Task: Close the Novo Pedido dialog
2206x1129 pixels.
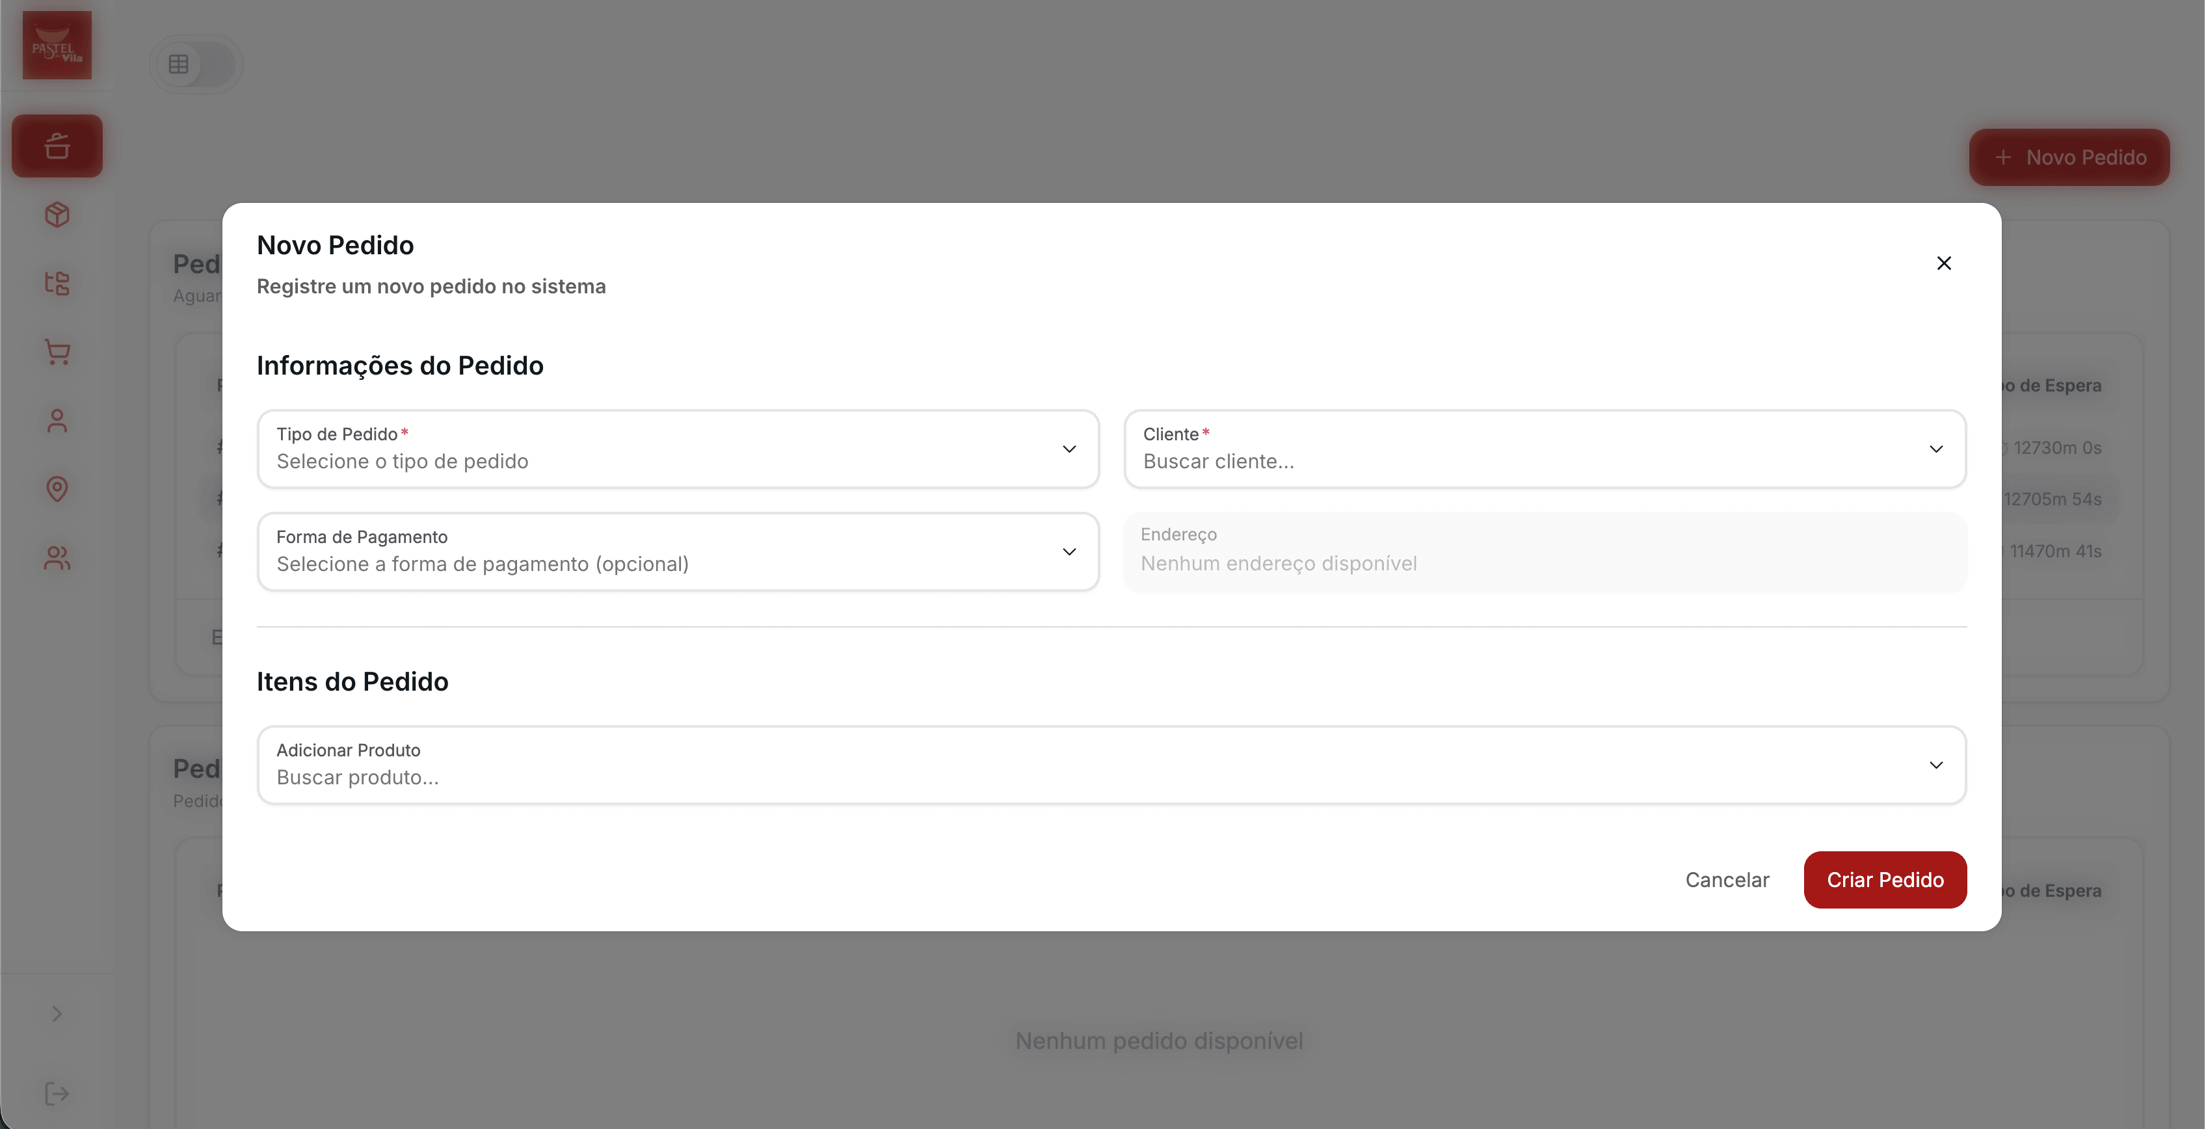Action: 1943,263
